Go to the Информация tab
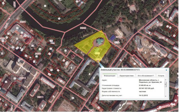This screenshot has width=179, height=112. [x=109, y=76]
